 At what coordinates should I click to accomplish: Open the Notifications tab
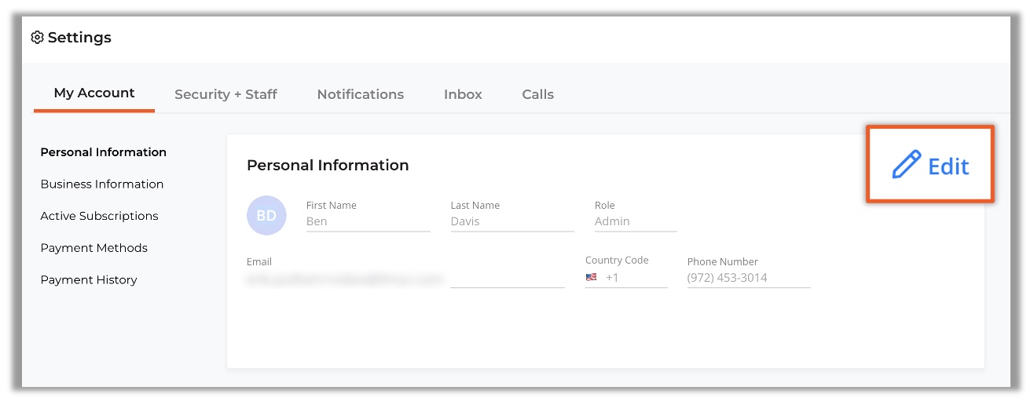point(361,94)
